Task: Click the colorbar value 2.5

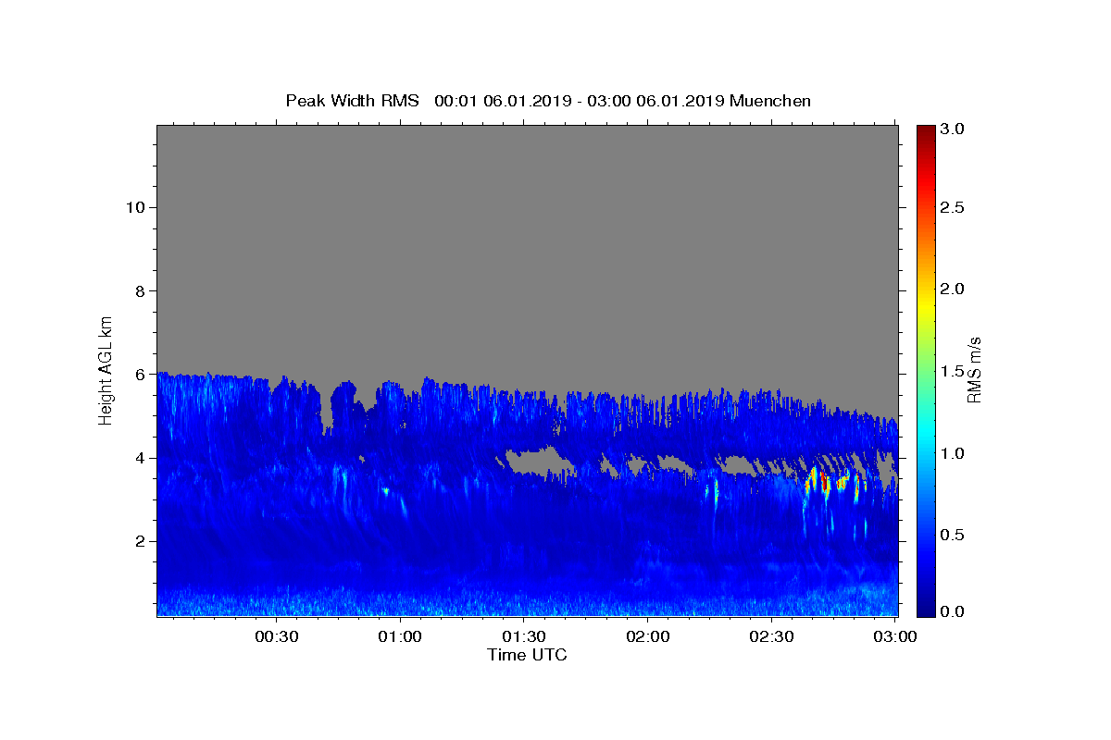Action: 954,207
